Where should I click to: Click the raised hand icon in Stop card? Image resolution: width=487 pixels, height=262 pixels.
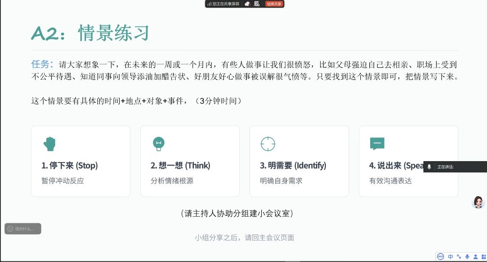(49, 143)
